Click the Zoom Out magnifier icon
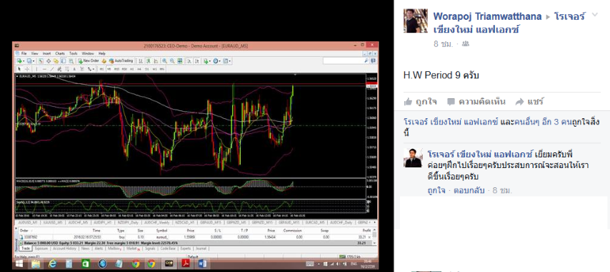The image size is (610, 272). [x=172, y=61]
